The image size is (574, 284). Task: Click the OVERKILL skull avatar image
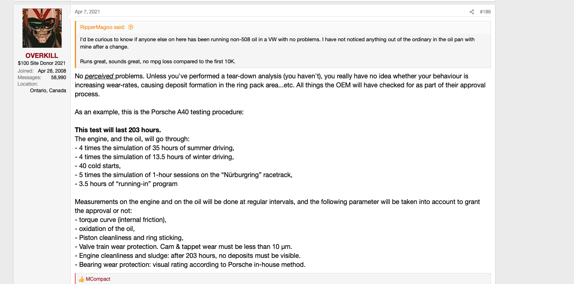click(42, 28)
